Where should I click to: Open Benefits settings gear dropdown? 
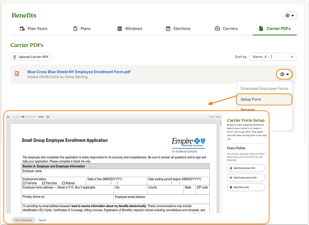click(x=289, y=16)
